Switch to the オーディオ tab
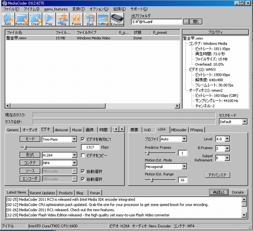The image size is (253, 231). pos(30,130)
